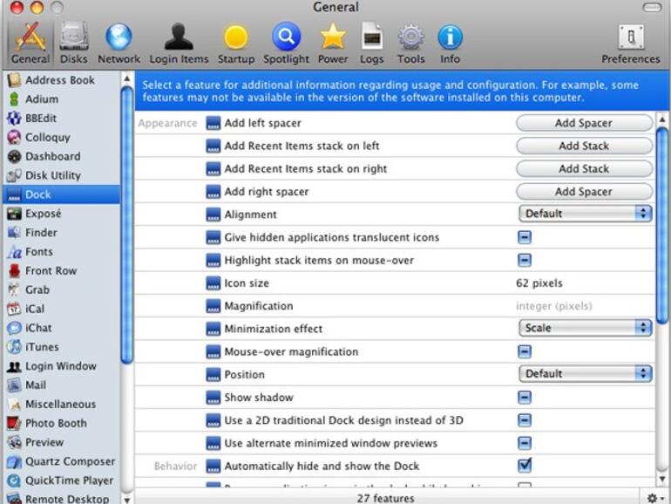Click Add Spacer button for left spacer
This screenshot has height=504, width=671.
pos(583,123)
